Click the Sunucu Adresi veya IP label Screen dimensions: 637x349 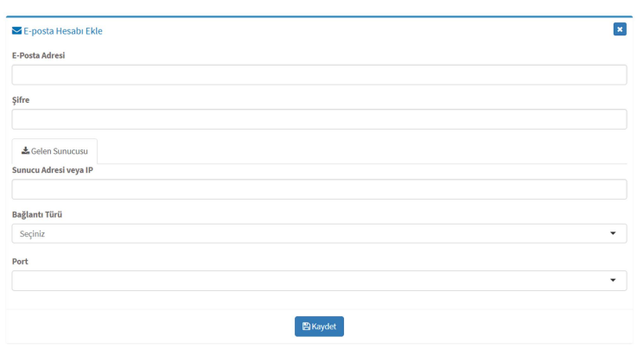click(x=53, y=170)
